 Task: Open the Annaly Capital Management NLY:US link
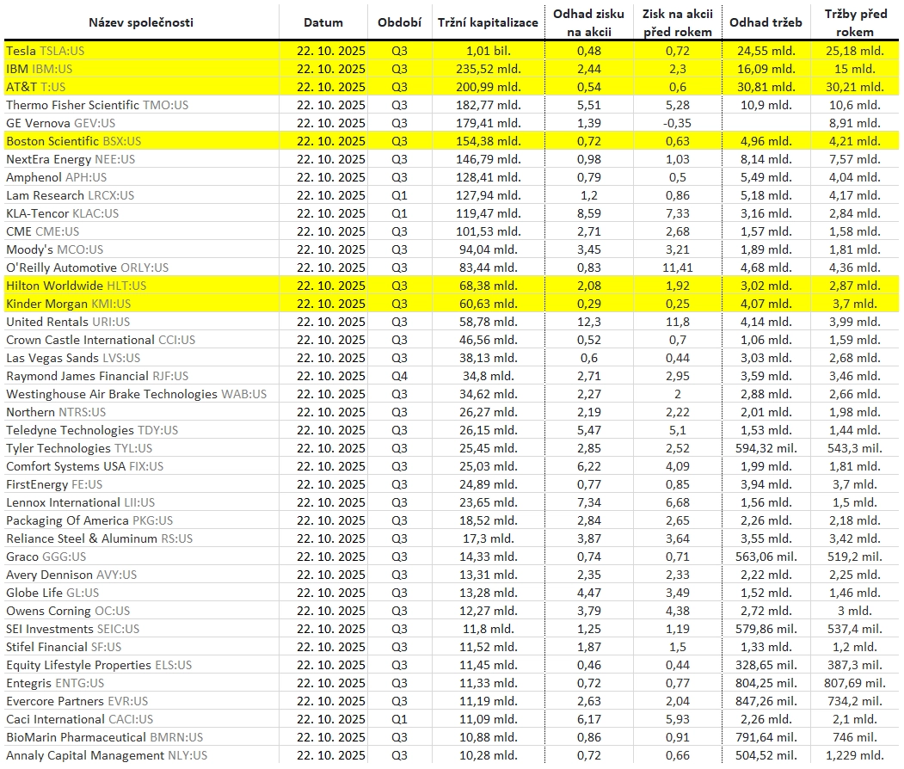click(x=107, y=755)
